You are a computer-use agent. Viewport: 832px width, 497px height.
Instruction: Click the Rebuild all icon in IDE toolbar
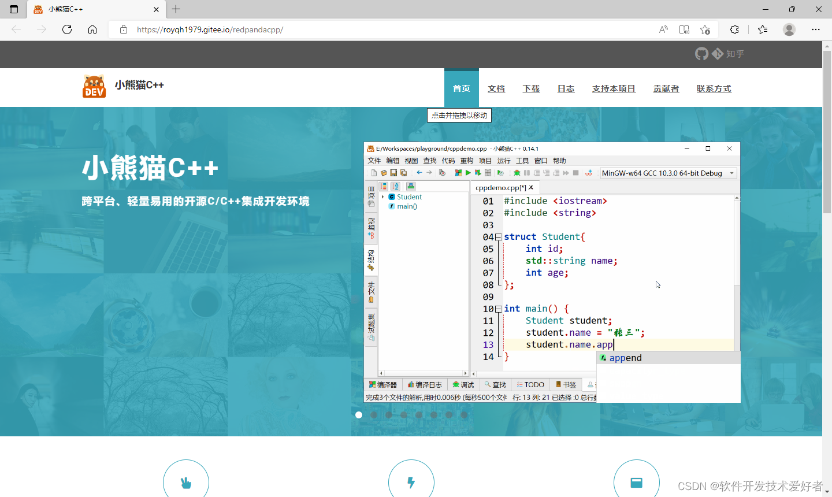pos(488,173)
